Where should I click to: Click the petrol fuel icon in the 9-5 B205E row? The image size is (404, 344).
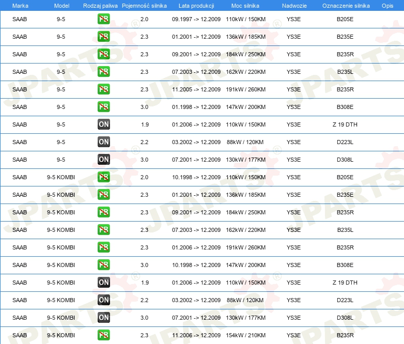click(x=103, y=19)
